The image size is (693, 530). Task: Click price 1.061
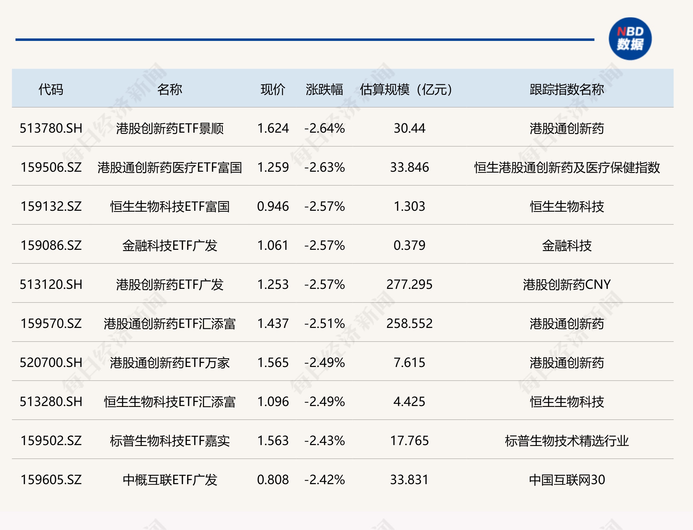coord(273,246)
